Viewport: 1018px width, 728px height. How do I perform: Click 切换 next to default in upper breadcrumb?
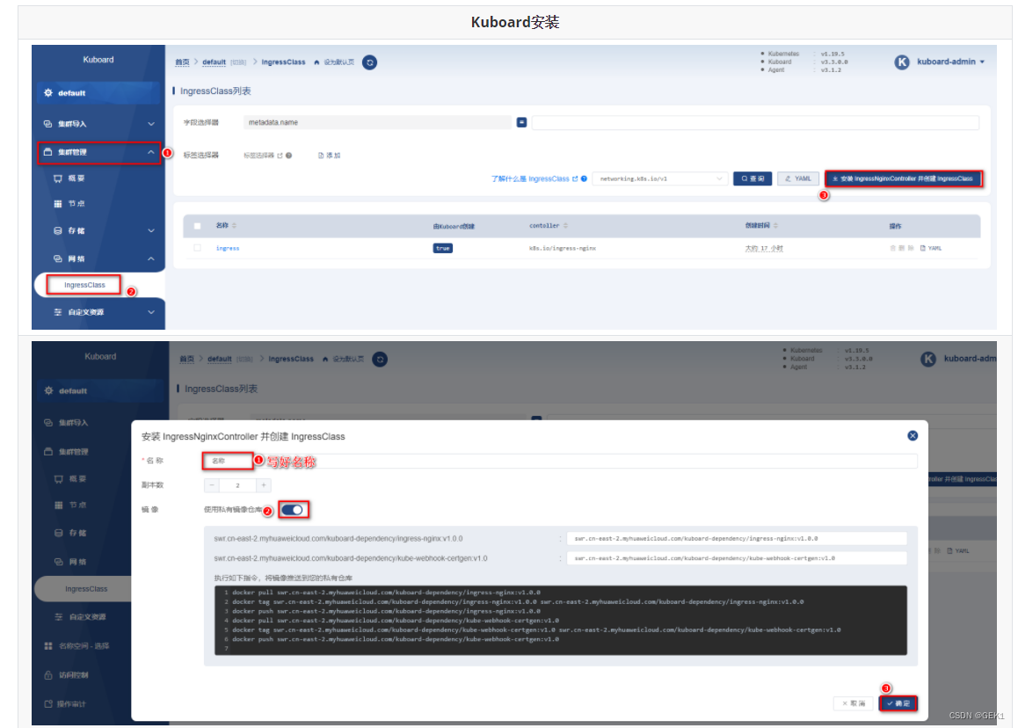pyautogui.click(x=239, y=62)
